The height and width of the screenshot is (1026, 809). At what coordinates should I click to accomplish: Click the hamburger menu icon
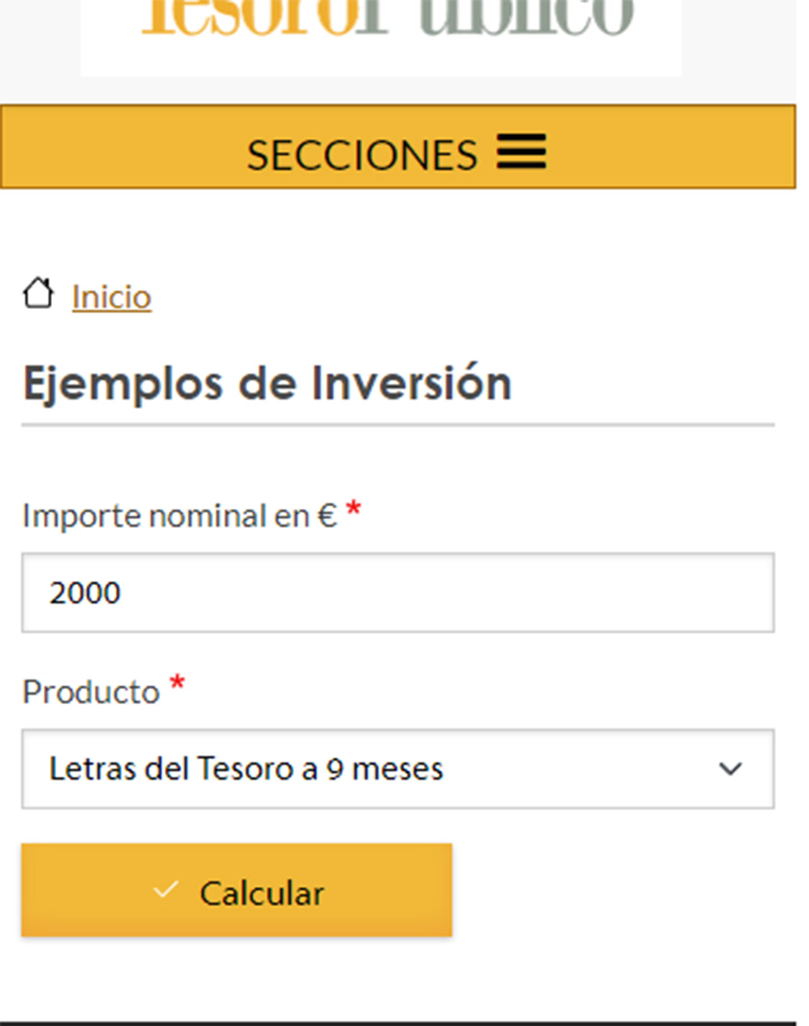(x=521, y=151)
